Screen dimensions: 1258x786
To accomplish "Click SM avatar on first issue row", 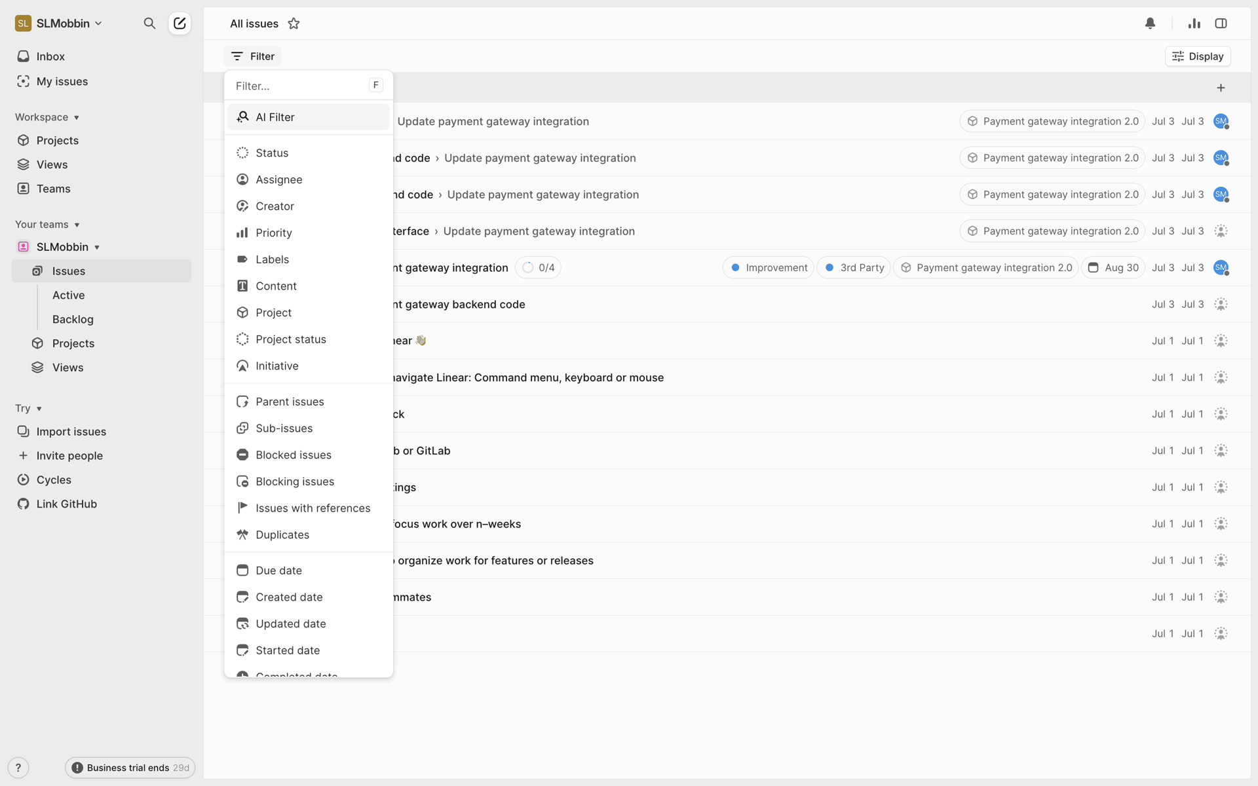I will 1221,121.
